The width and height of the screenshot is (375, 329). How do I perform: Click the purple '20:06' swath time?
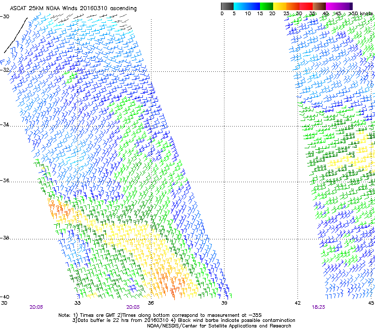[x=36, y=307]
